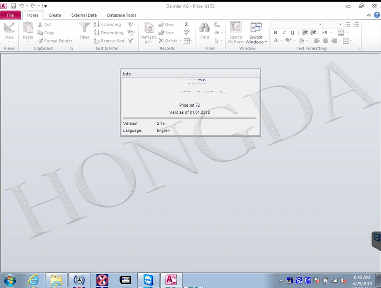
Task: Click the bulleted list icon
Action: click(348, 24)
